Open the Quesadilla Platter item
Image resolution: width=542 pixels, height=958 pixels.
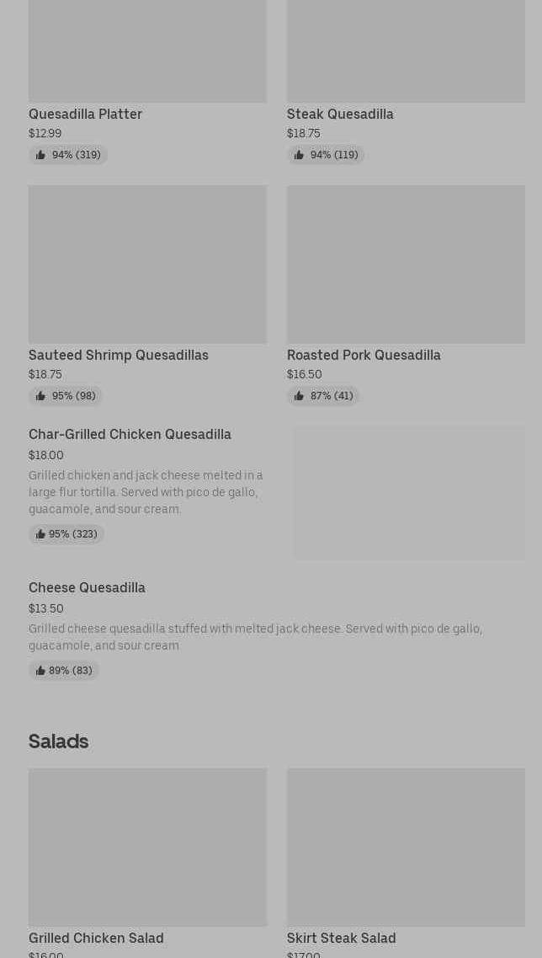coord(85,114)
